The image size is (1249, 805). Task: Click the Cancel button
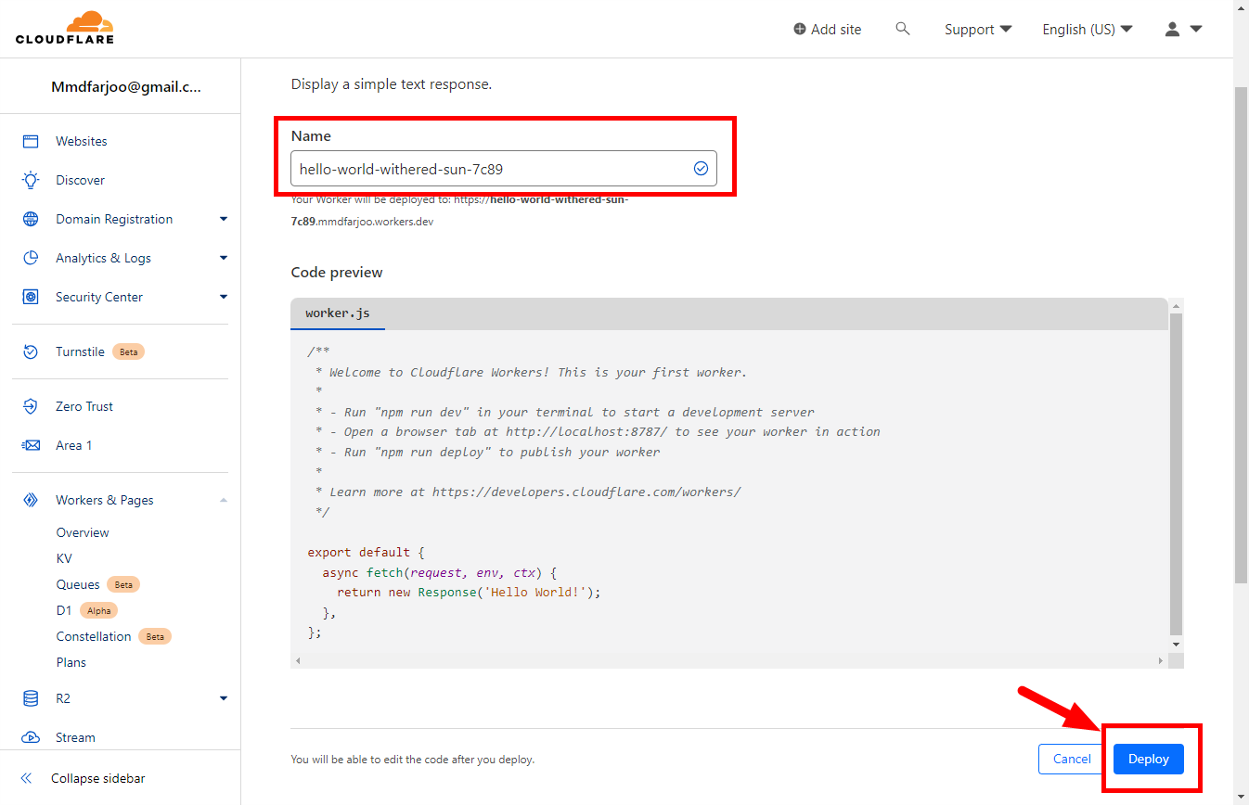pyautogui.click(x=1072, y=759)
